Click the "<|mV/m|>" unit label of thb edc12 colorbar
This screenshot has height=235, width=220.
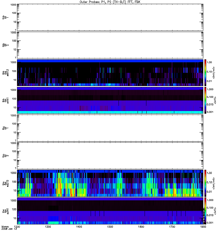[x=214, y=73]
